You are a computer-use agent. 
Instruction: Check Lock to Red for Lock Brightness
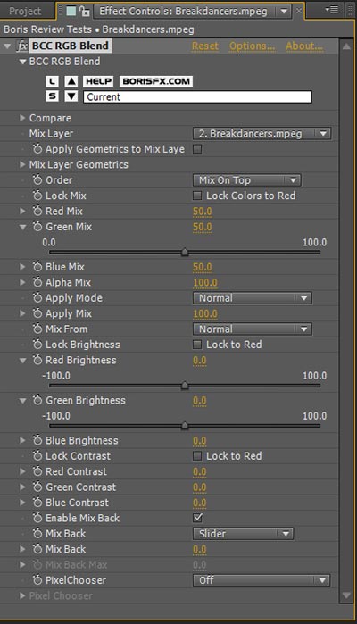coord(197,345)
